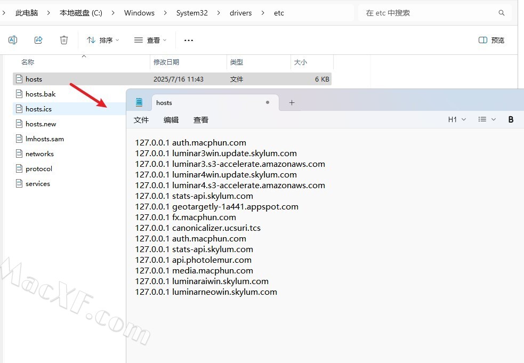Click the Notepad app icon
Screen dimensions: 524x363
pos(139,102)
